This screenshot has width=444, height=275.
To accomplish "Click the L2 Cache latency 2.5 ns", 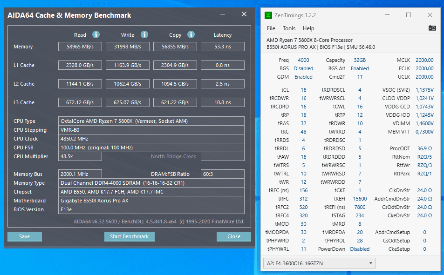I will tap(223, 84).
